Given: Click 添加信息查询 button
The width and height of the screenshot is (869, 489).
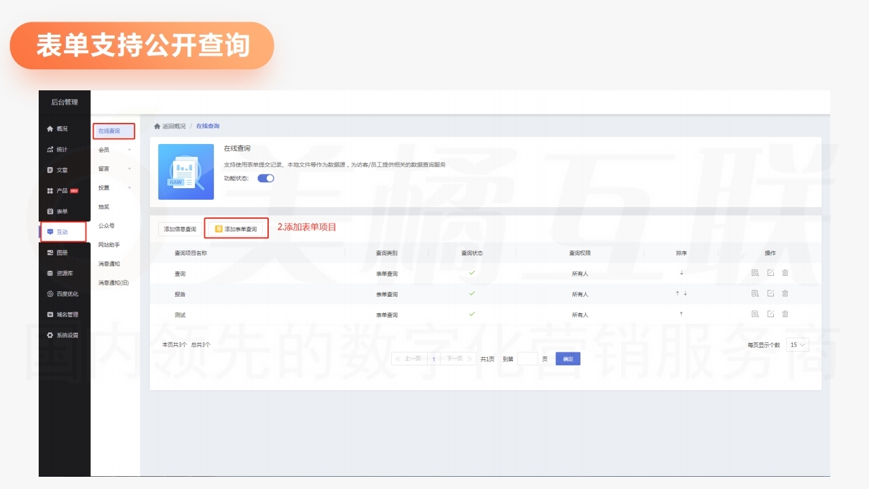Looking at the screenshot, I should tap(180, 229).
